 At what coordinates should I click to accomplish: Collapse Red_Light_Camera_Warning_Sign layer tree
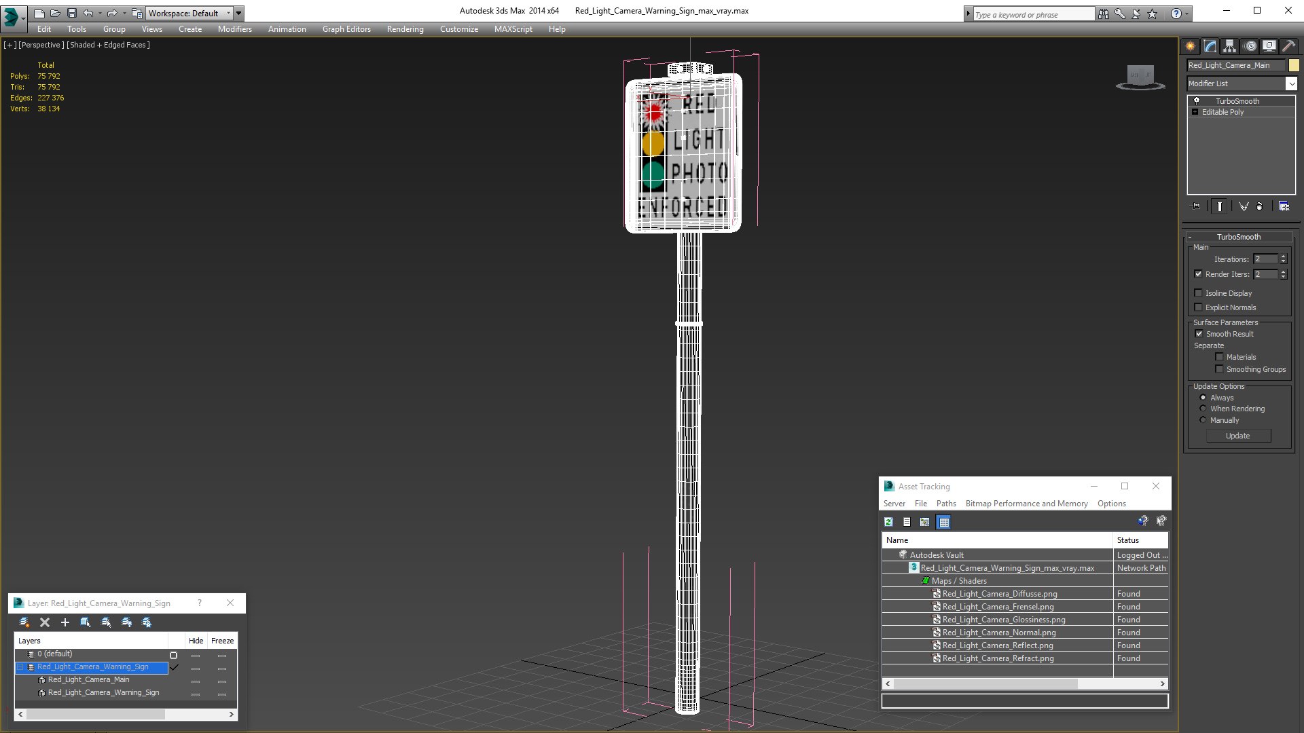20,667
